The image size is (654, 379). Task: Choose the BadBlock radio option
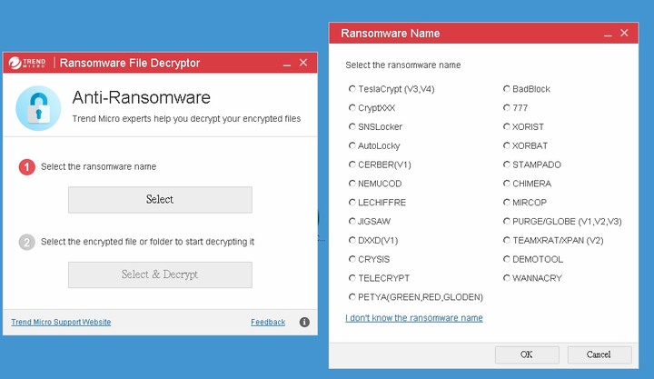coord(507,89)
